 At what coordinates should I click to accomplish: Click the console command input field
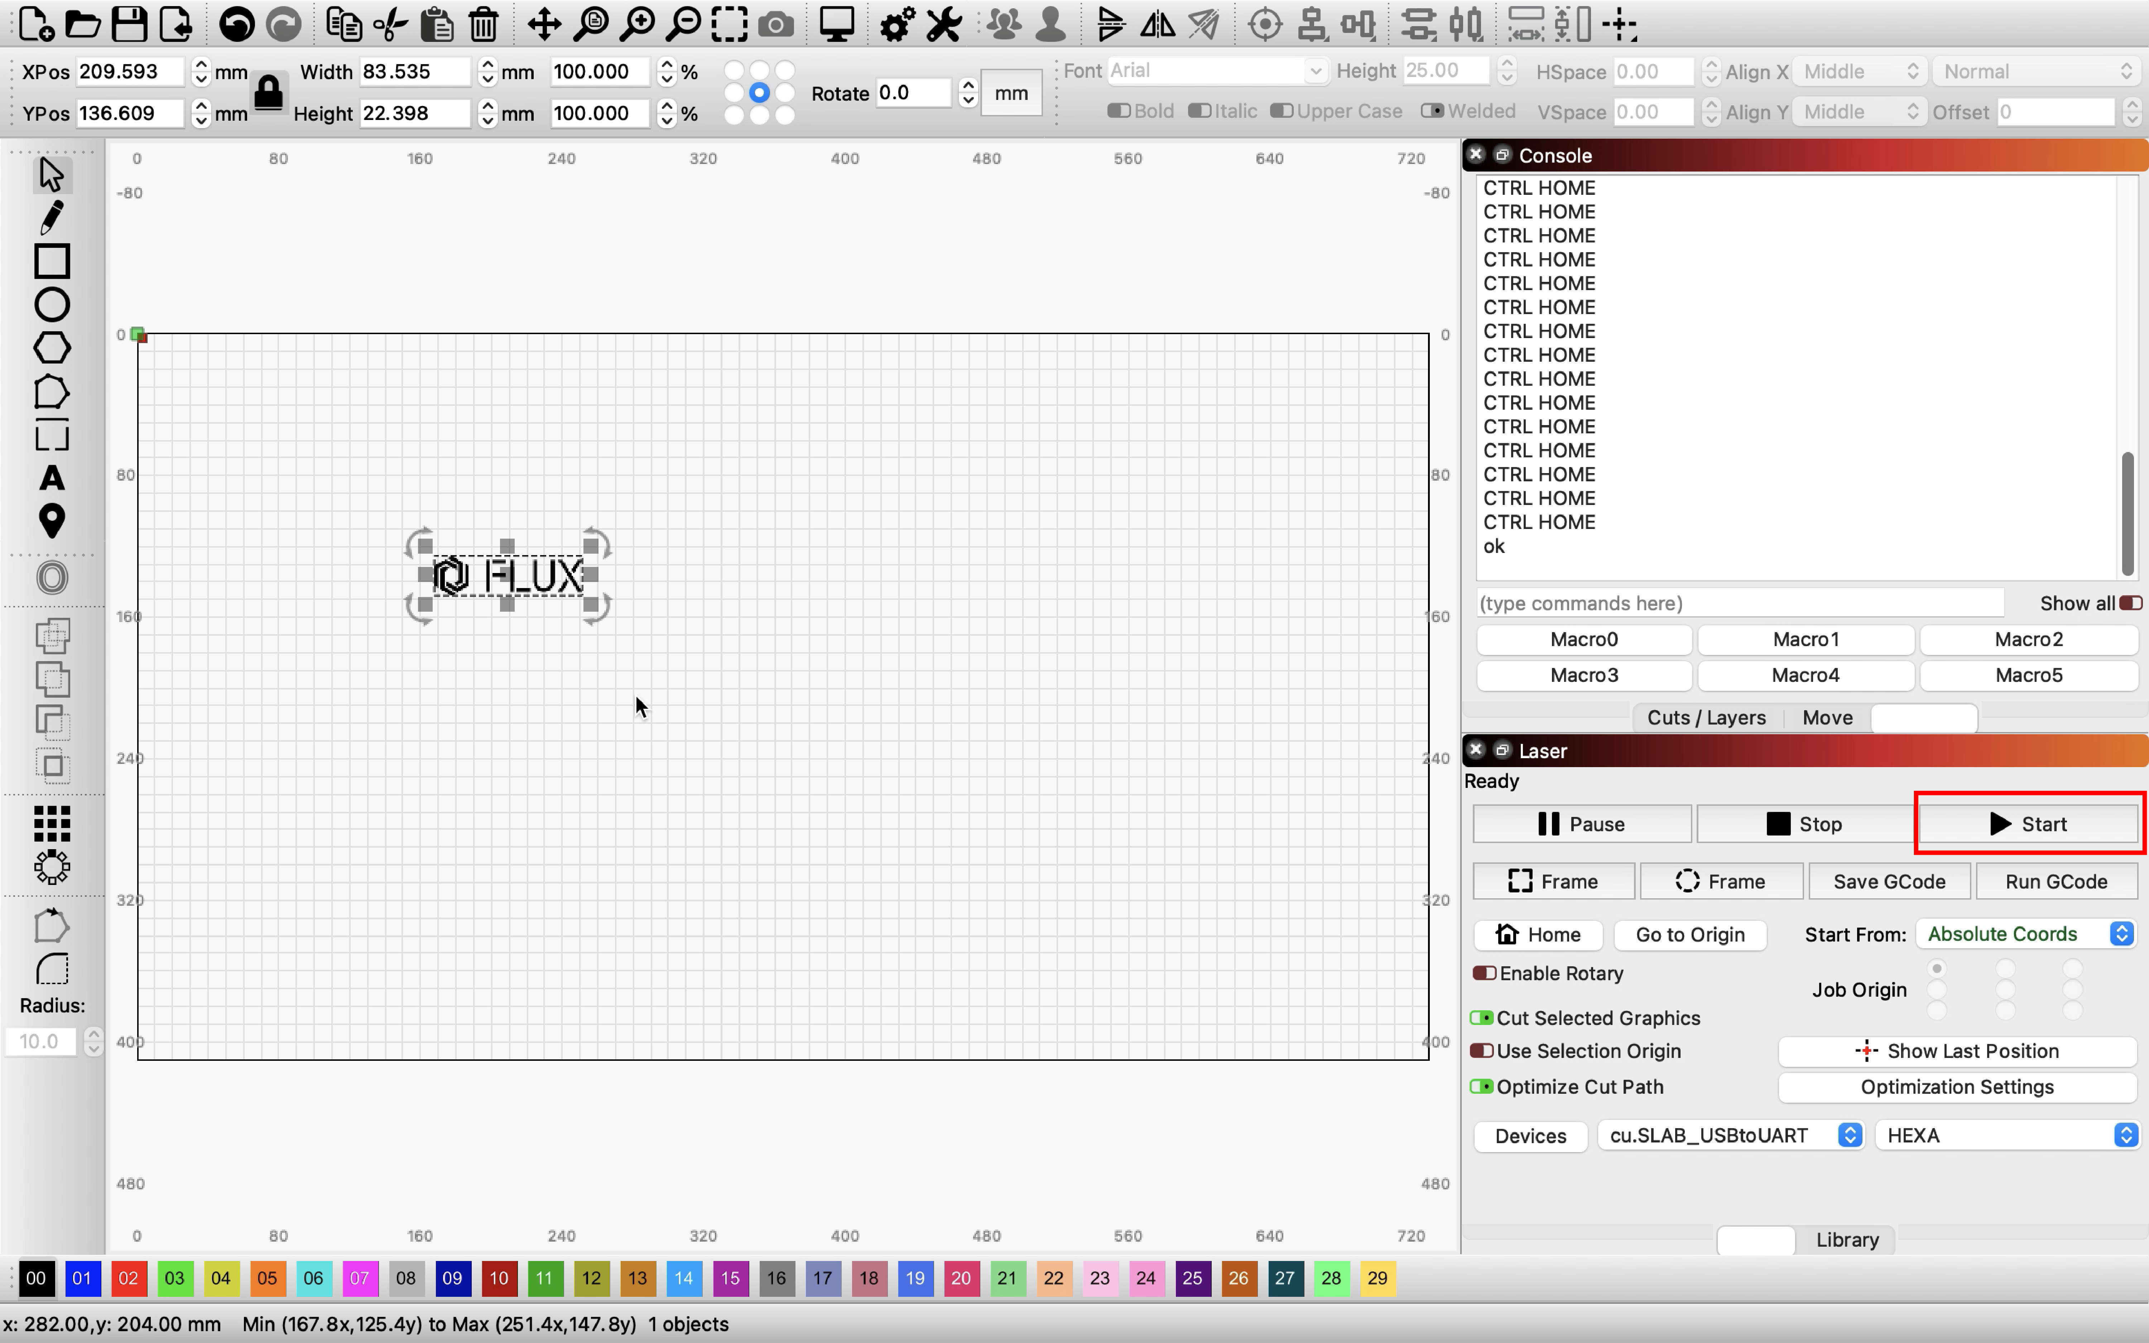[x=1740, y=602]
